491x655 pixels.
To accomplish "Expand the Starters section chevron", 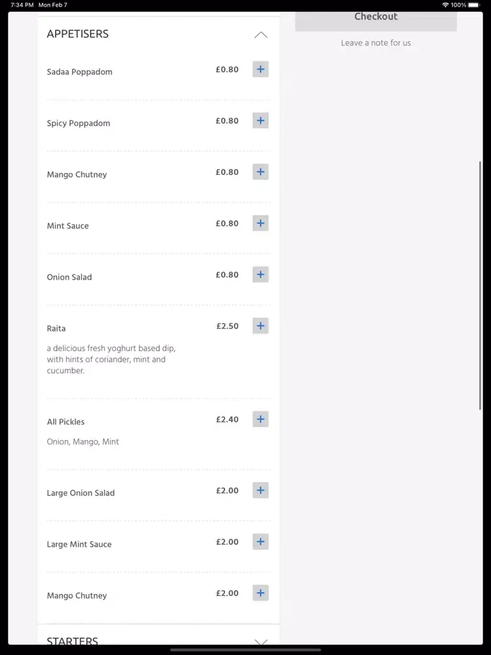I will (261, 642).
